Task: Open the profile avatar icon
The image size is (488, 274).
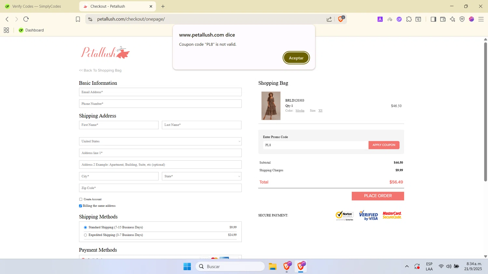Action: click(x=471, y=19)
